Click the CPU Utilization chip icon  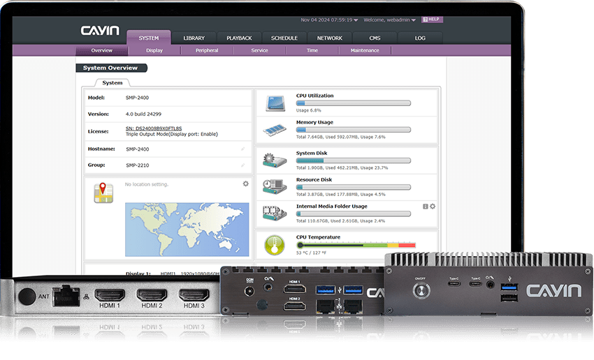pyautogui.click(x=275, y=104)
